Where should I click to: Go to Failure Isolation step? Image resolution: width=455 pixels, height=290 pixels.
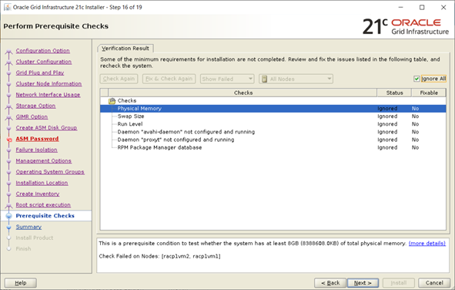[36, 150]
